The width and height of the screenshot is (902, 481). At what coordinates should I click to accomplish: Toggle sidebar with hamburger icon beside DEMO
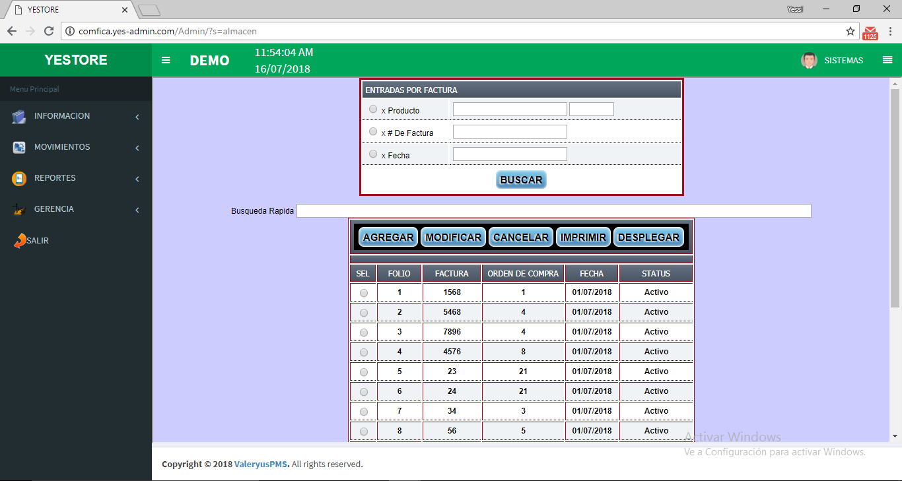click(x=166, y=60)
